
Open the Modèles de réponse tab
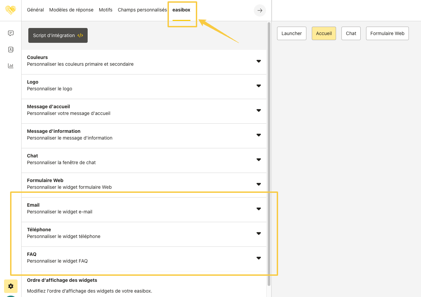point(71,10)
